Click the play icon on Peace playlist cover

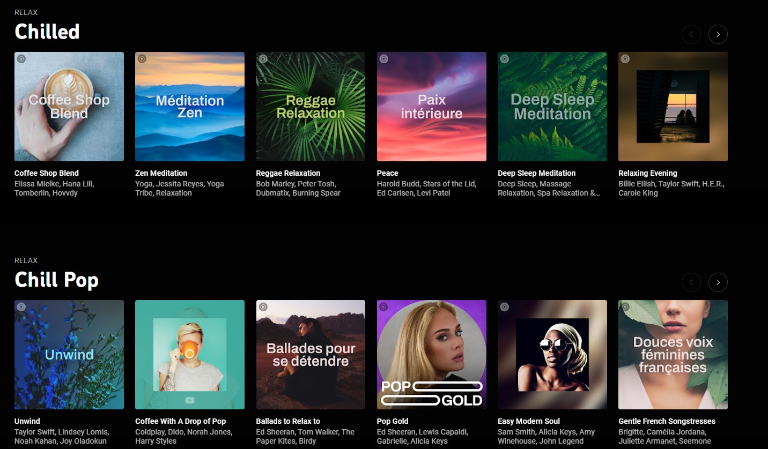pyautogui.click(x=383, y=59)
